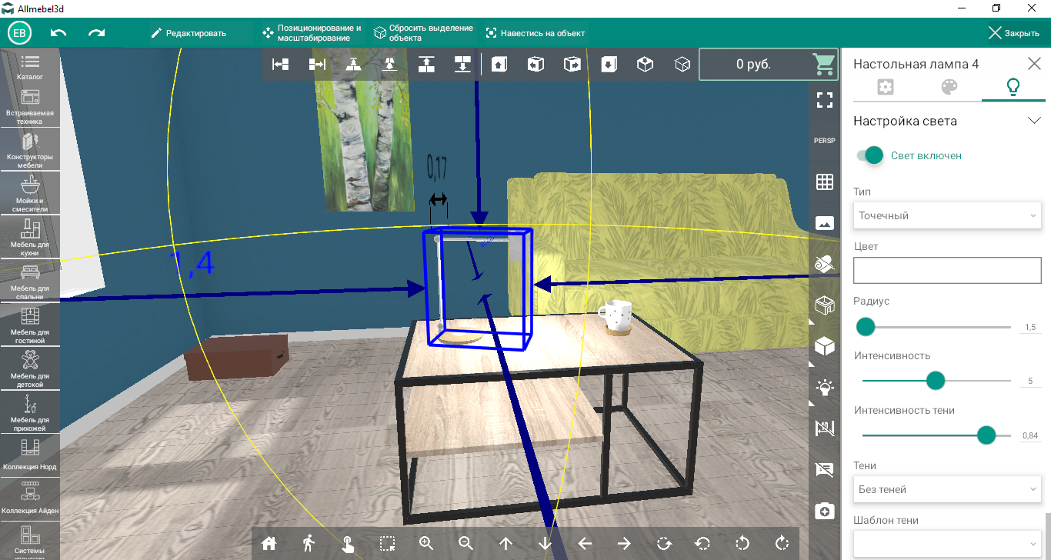The image size is (1051, 560).
Task: Toggle PERSP projection mode
Action: point(825,141)
